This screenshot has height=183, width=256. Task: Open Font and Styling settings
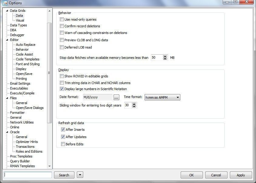pyautogui.click(x=28, y=64)
